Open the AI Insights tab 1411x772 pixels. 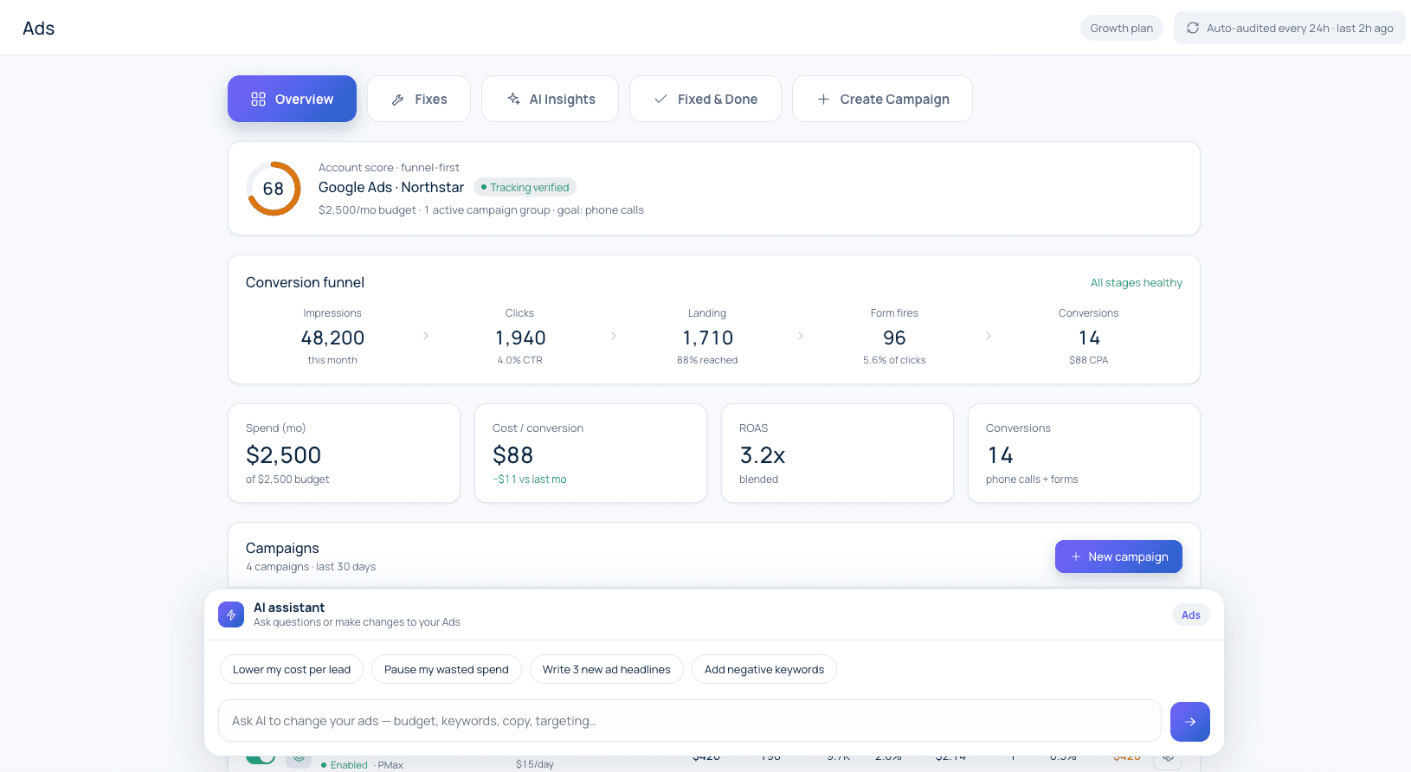[x=550, y=99]
